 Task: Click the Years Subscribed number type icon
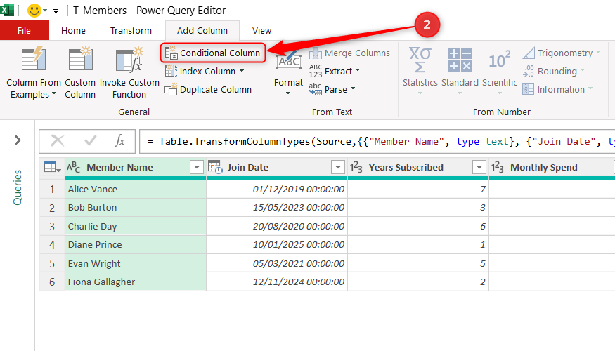coord(356,167)
